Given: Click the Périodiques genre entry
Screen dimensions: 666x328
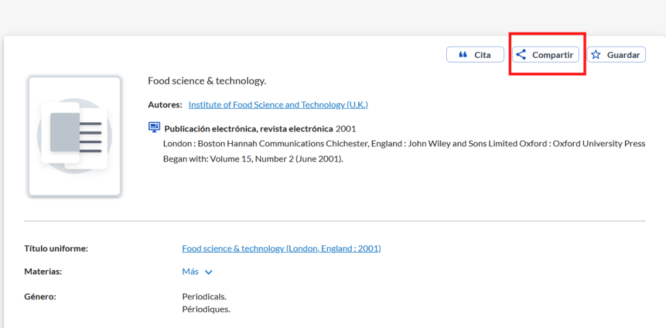Looking at the screenshot, I should [206, 309].
